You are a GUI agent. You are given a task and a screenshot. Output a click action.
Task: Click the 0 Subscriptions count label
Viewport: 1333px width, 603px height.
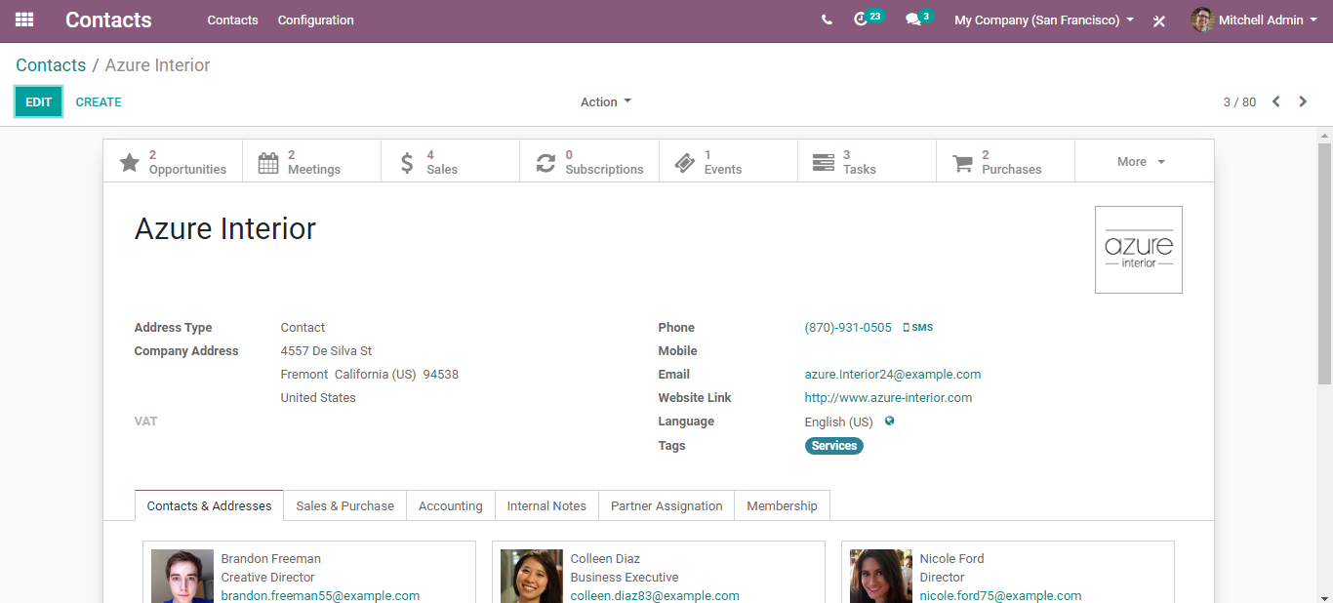[x=604, y=162]
